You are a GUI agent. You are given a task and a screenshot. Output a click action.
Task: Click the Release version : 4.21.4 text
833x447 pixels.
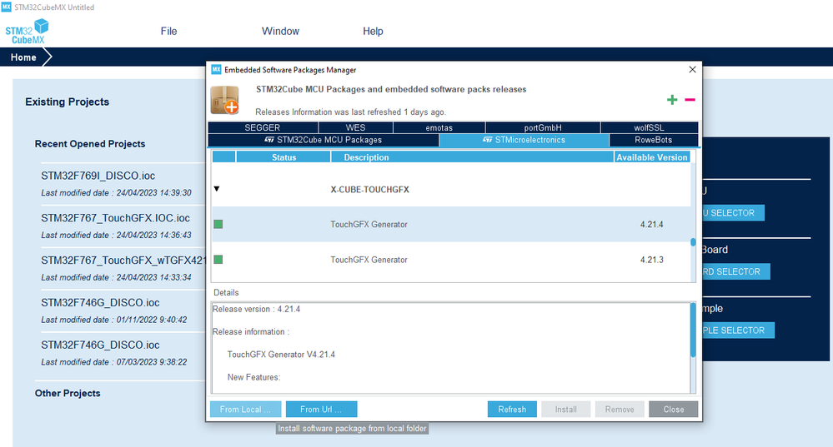click(x=257, y=309)
